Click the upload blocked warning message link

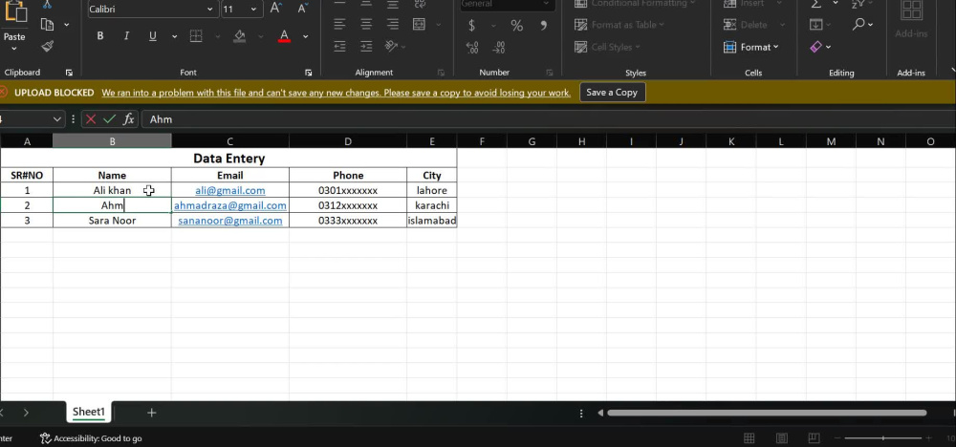[336, 93]
